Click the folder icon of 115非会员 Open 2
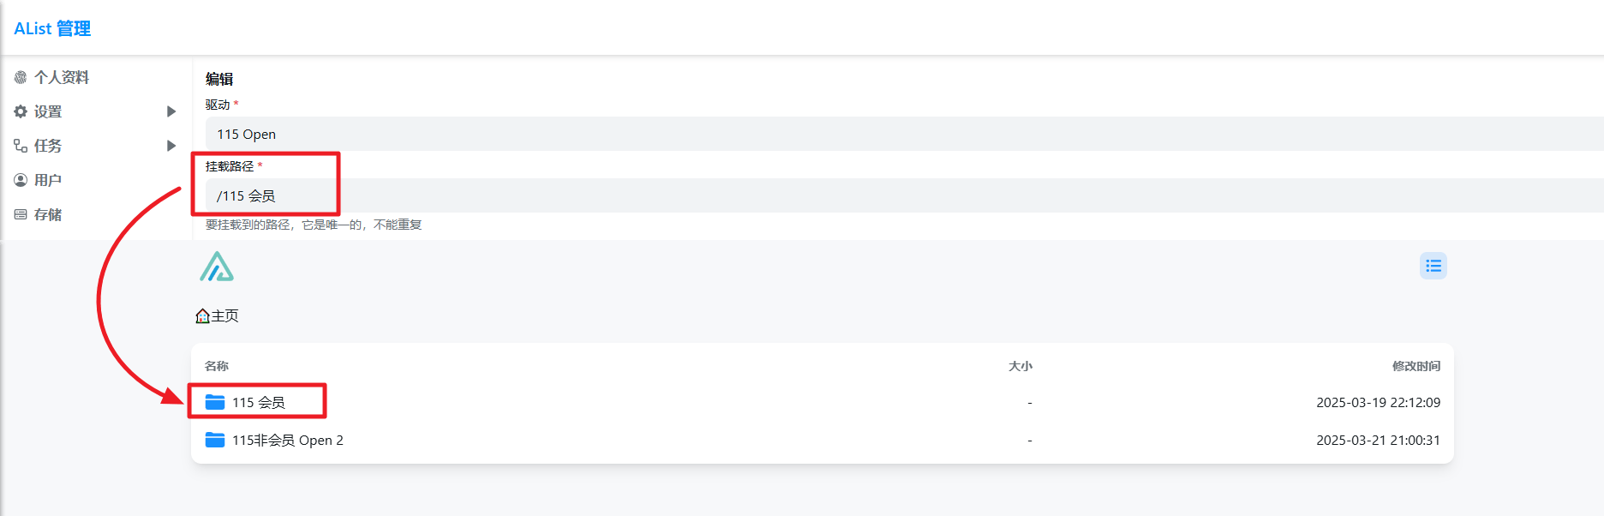Screen dimensions: 1604x516 (x=215, y=440)
